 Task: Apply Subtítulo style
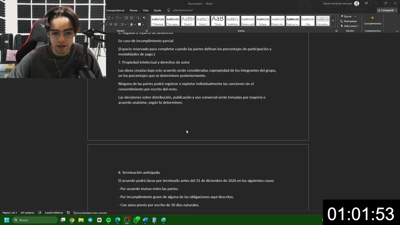pos(233,21)
